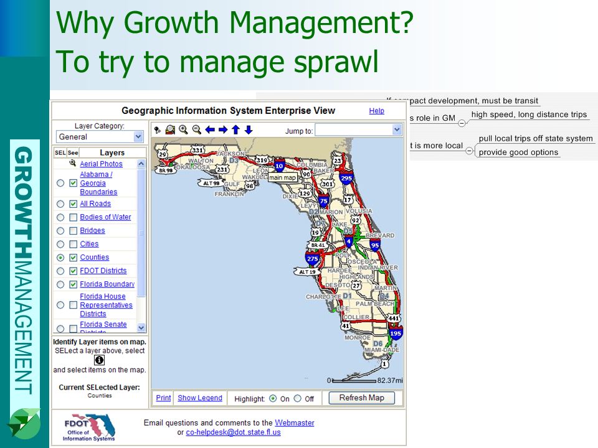The width and height of the screenshot is (598, 448).
Task: Uncheck Alabama / Georgia Boundaries visibility checkbox
Action: (74, 183)
